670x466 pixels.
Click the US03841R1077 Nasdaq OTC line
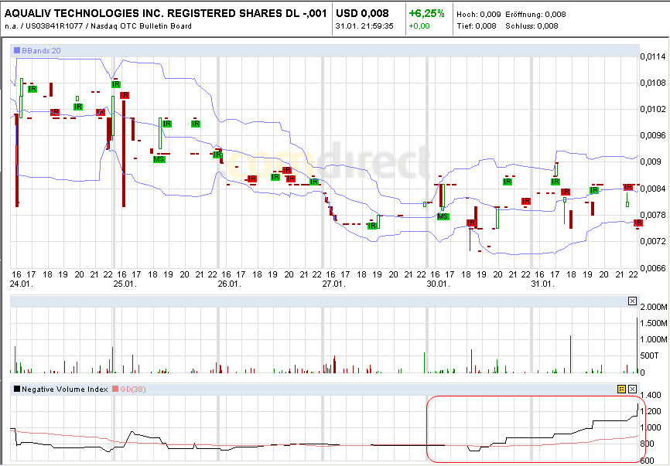pyautogui.click(x=97, y=26)
